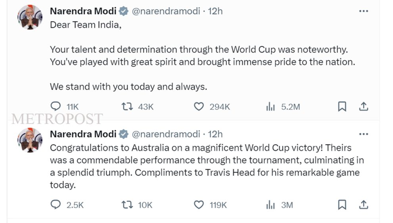View analytics of 3M views tweet
The image size is (393, 223).
tap(270, 204)
